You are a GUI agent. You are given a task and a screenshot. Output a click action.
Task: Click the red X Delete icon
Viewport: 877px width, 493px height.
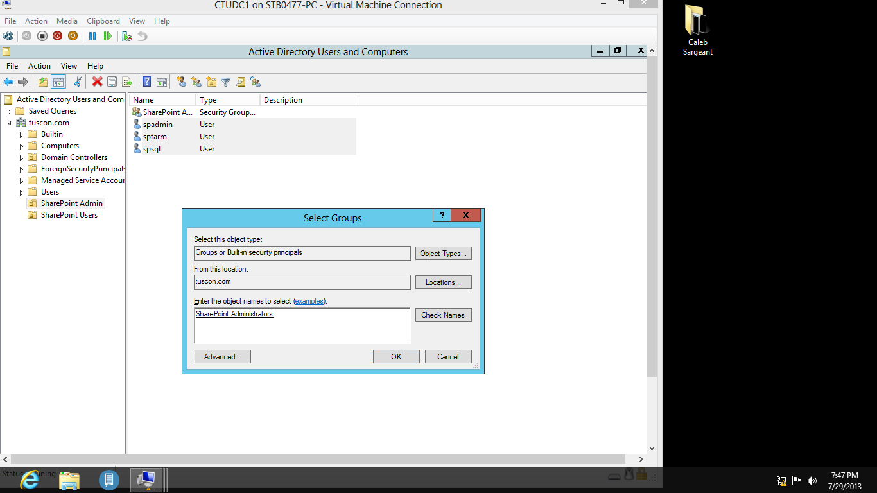tap(97, 82)
